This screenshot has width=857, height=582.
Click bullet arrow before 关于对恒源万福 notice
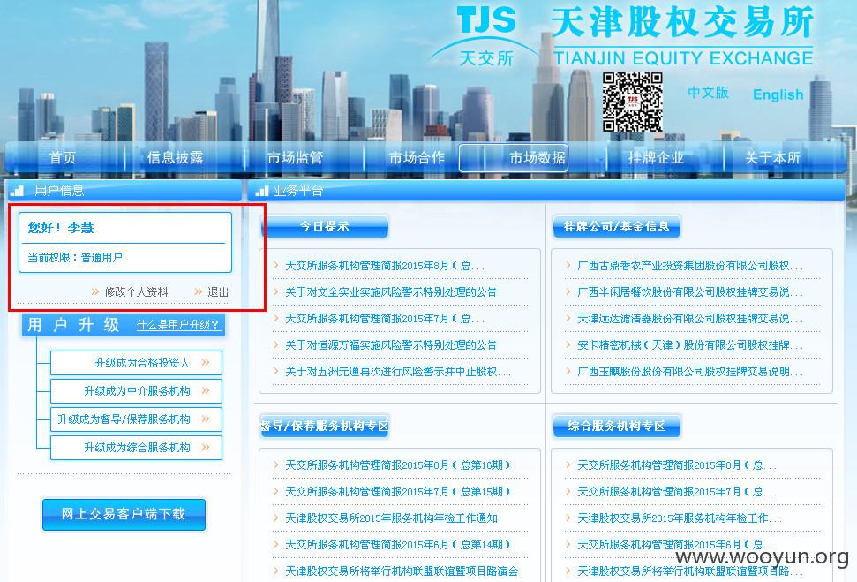276,344
